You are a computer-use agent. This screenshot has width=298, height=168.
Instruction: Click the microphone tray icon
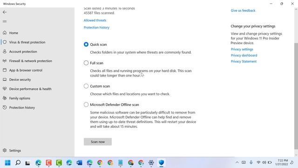251,162
